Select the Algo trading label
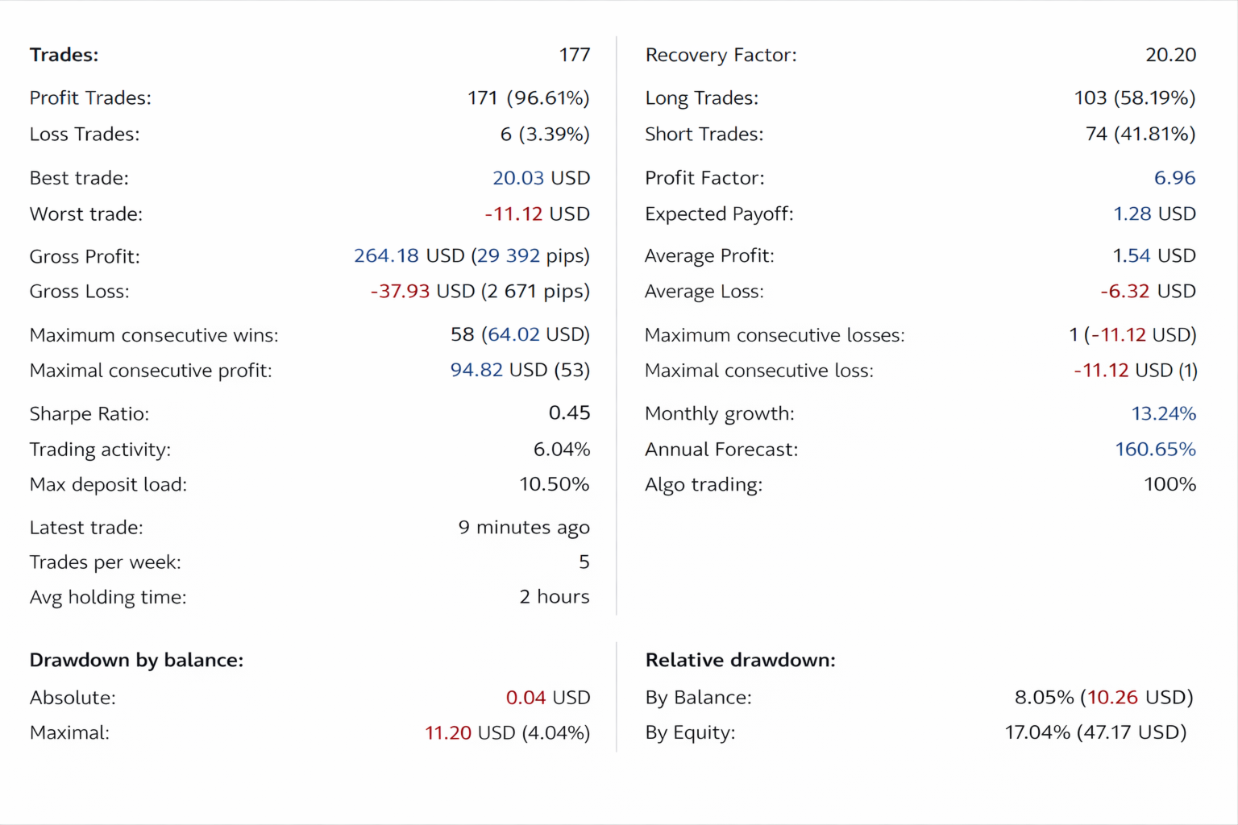The width and height of the screenshot is (1238, 825). 704,485
